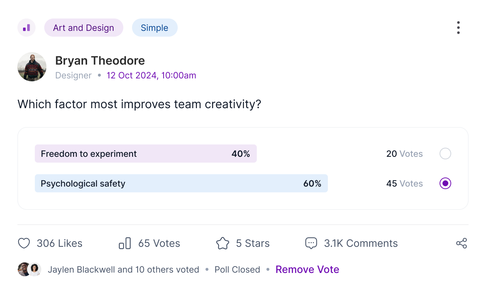Viewport: 486px width, 294px height.
Task: Click the Remove Vote link
Action: coord(308,269)
